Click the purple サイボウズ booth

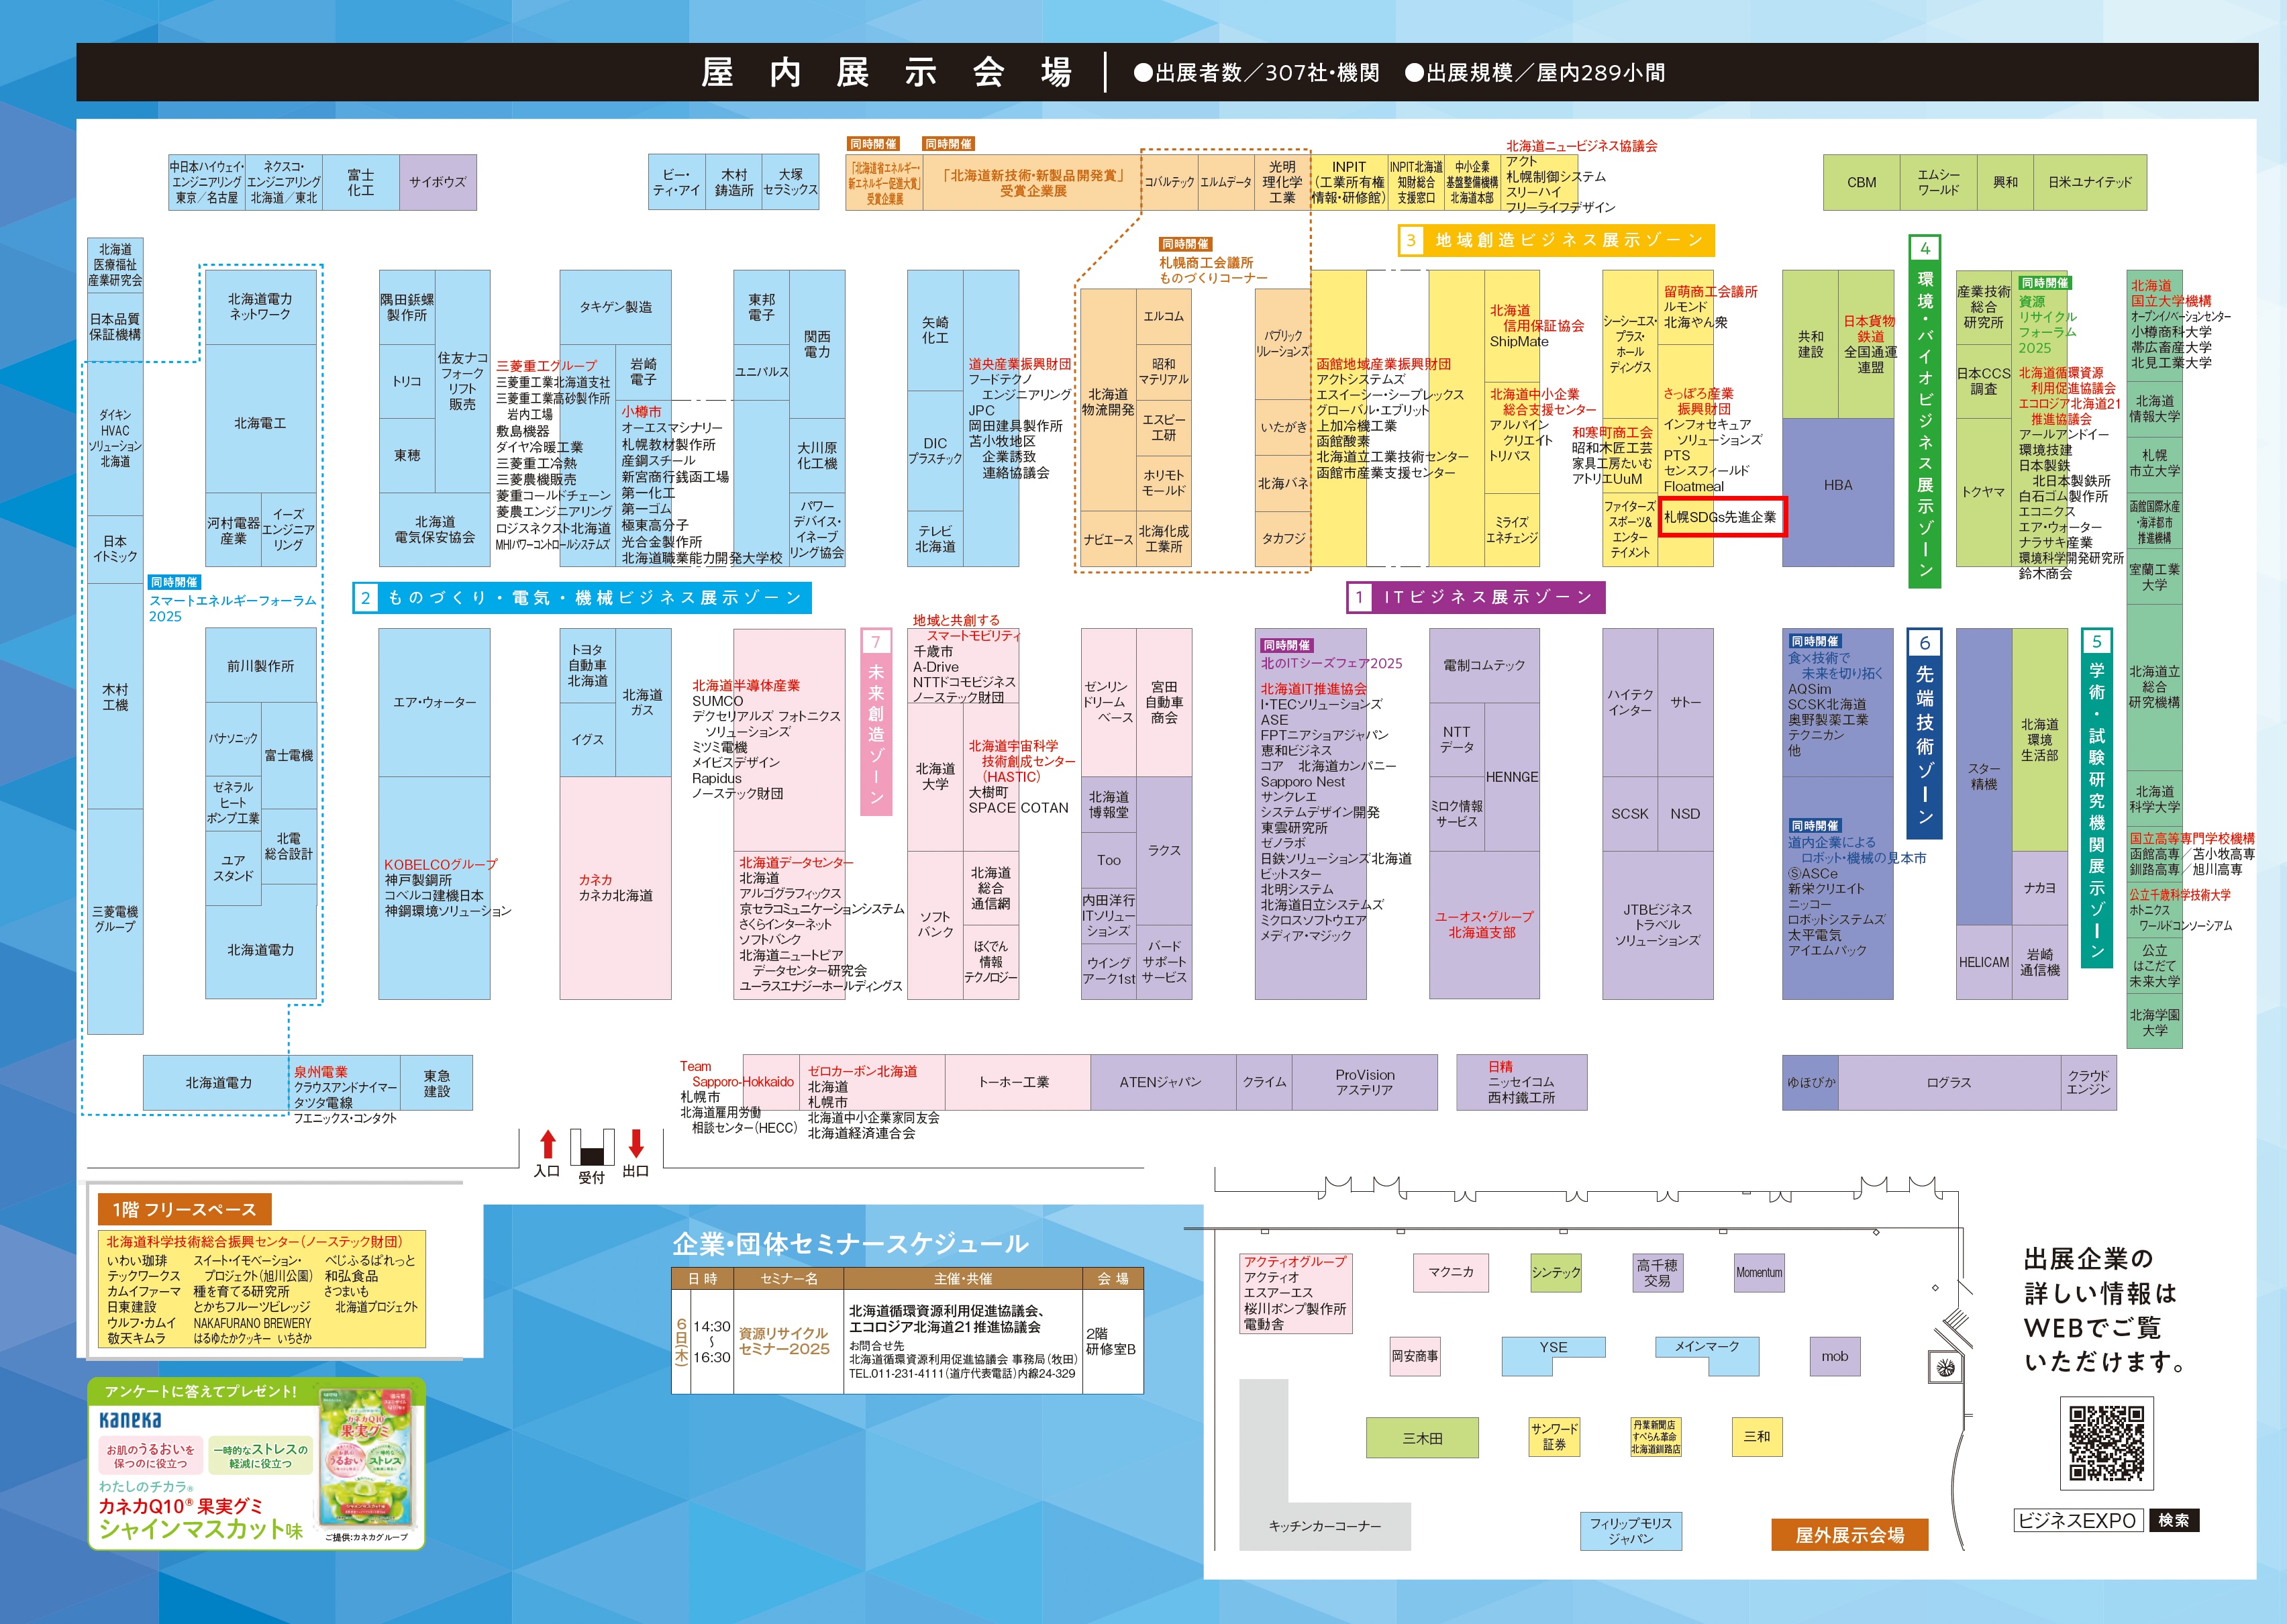(x=438, y=182)
